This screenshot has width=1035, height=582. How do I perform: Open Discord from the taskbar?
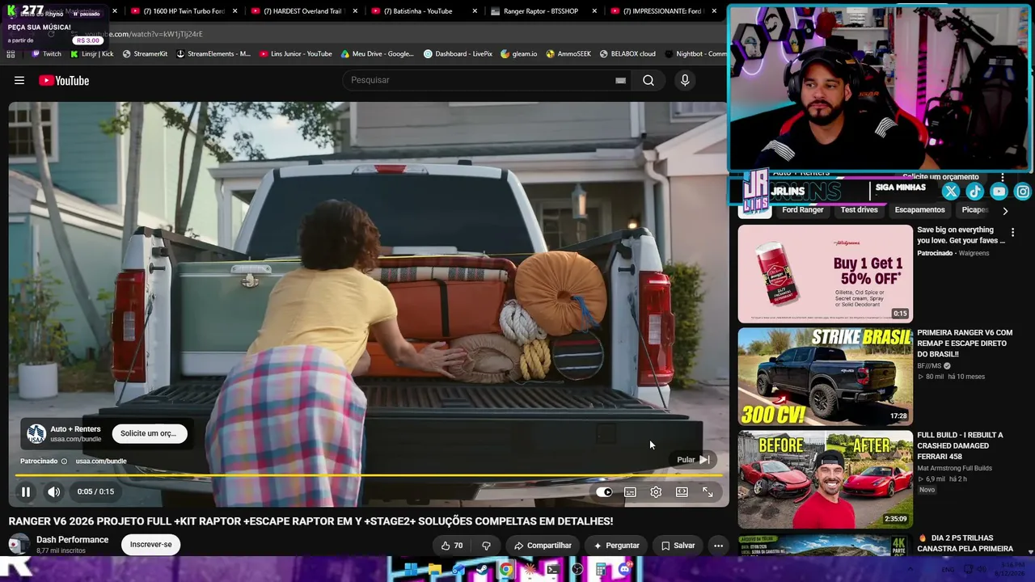[x=624, y=570]
